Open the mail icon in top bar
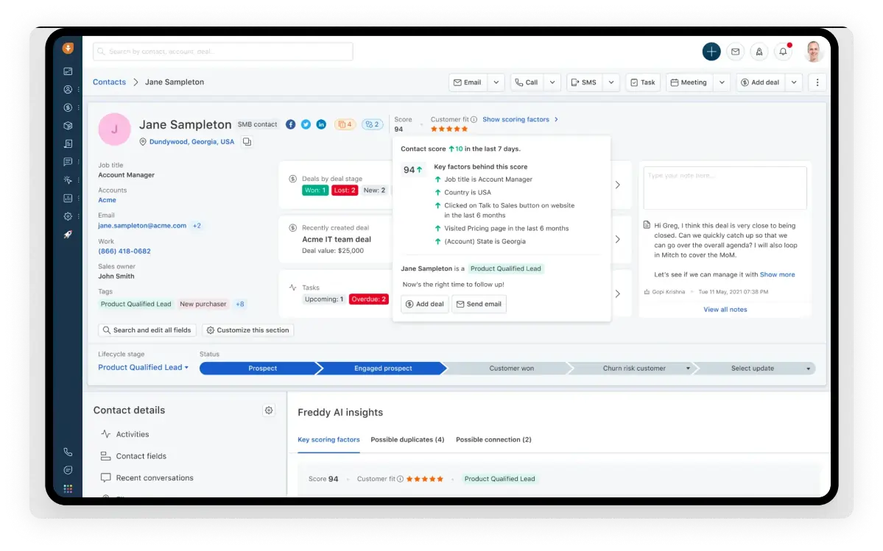 pyautogui.click(x=735, y=51)
